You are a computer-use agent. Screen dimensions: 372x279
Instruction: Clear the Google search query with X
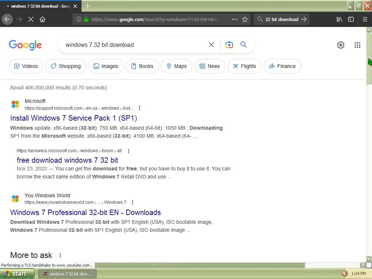point(211,45)
